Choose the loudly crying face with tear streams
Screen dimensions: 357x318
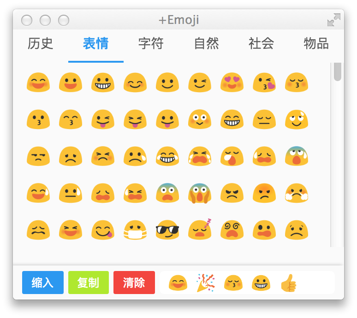(x=200, y=156)
